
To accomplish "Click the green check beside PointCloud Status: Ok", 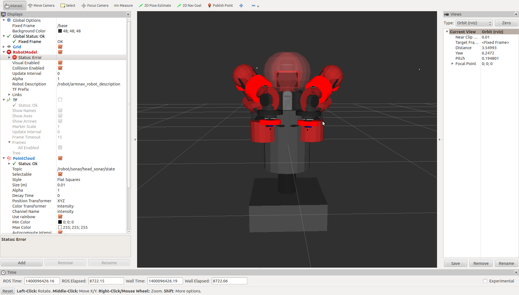I will click(15, 163).
